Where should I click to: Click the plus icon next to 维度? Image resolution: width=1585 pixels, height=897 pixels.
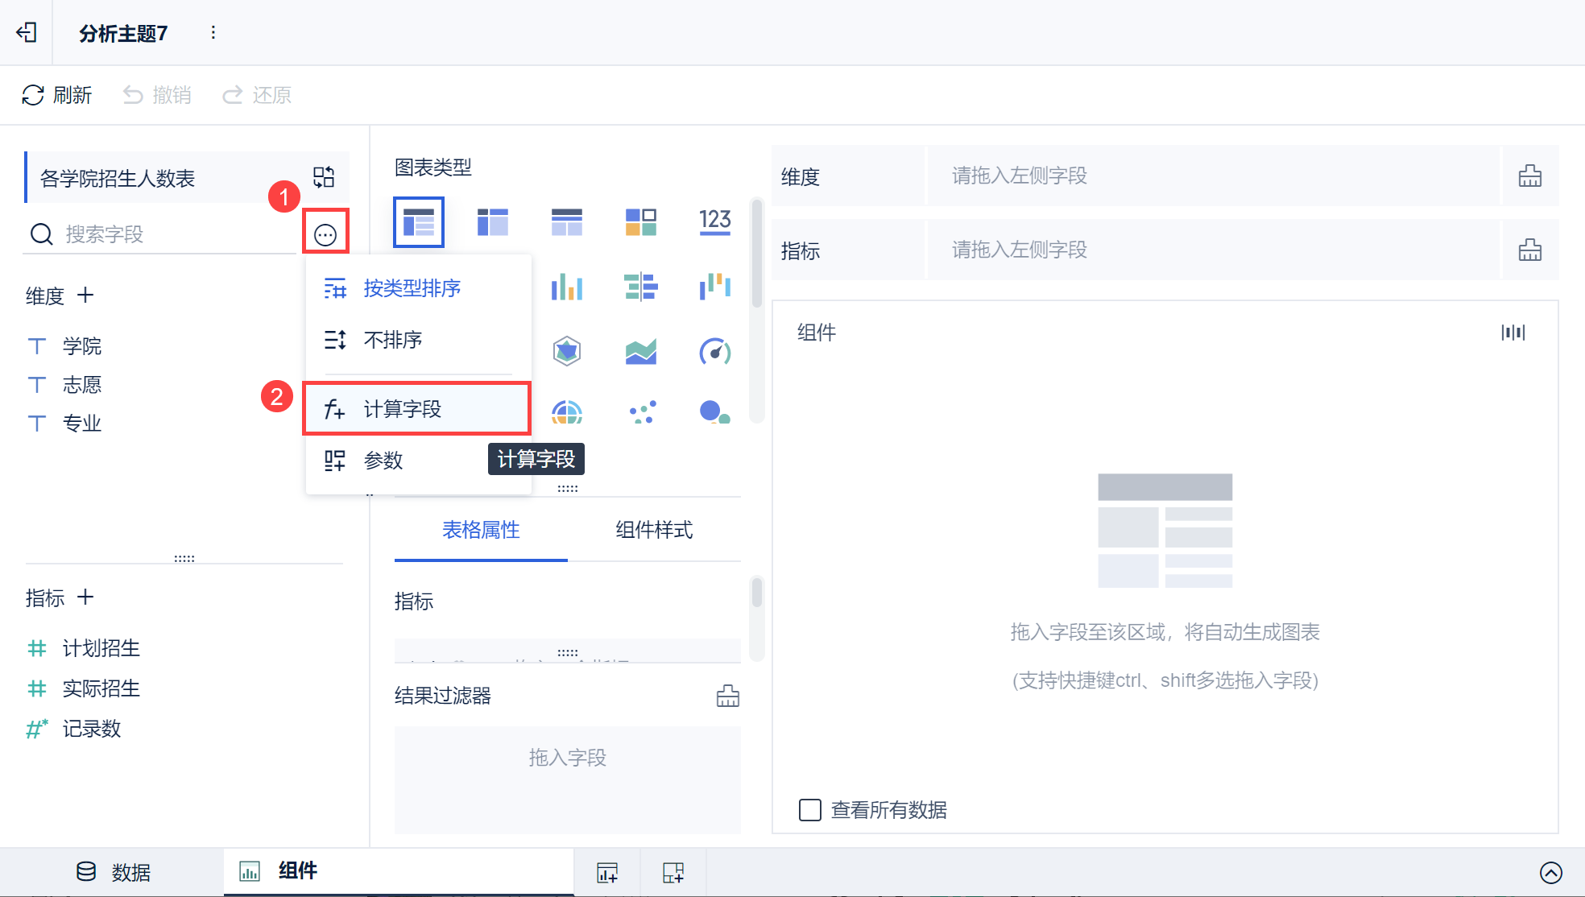(85, 296)
